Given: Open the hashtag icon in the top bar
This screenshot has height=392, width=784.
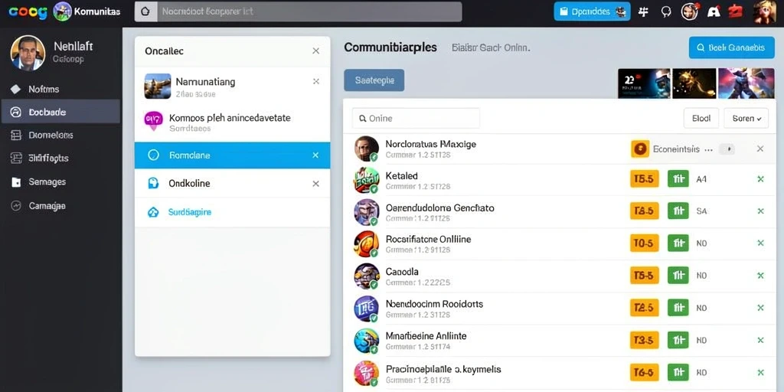Looking at the screenshot, I should pos(643,11).
